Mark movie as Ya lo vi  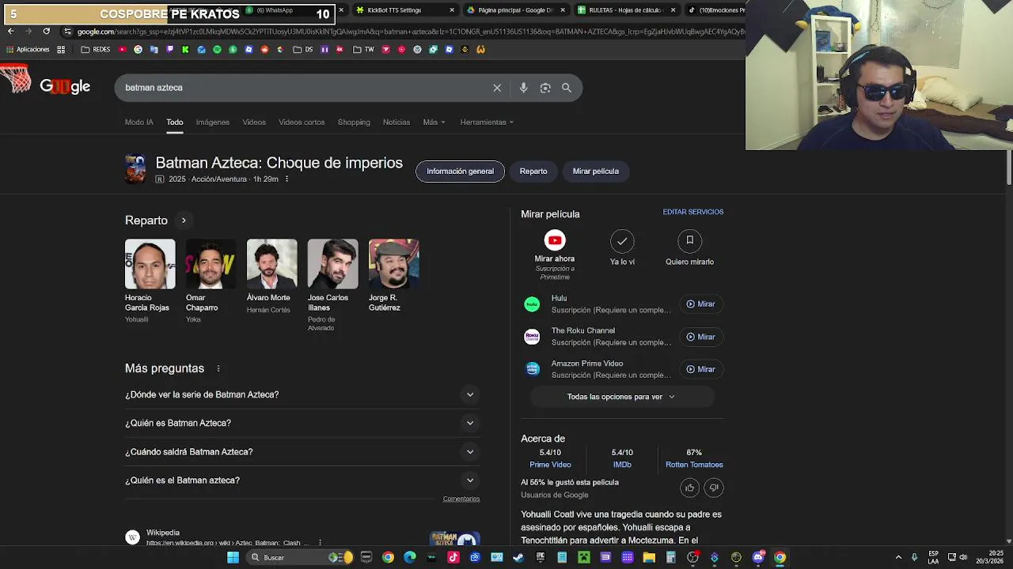(622, 240)
